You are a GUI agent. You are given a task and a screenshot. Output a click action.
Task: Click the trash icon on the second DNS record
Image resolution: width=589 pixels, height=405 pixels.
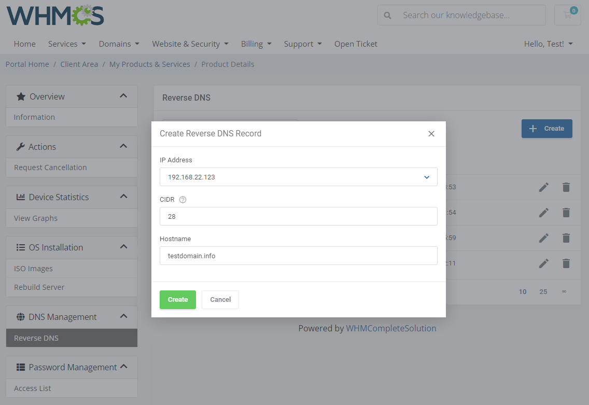566,213
